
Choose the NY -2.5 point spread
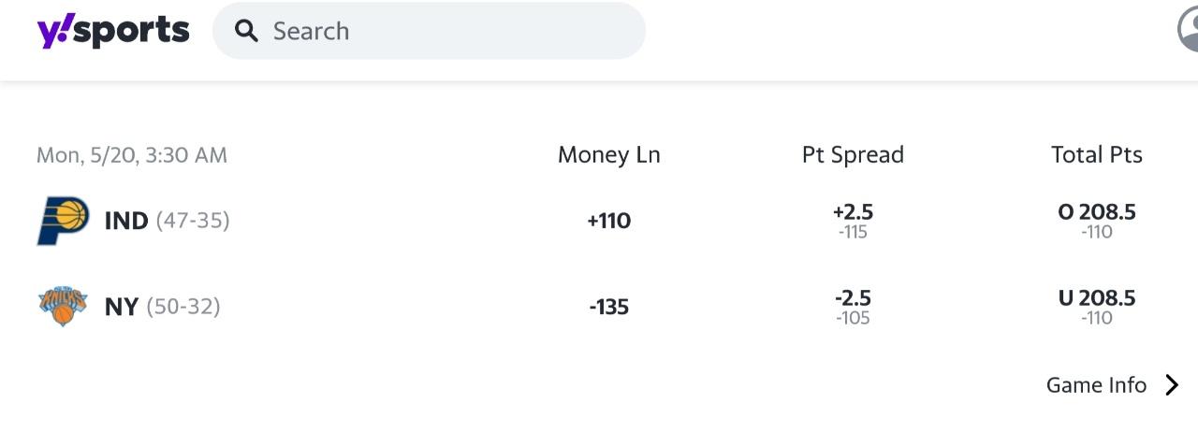point(853,306)
